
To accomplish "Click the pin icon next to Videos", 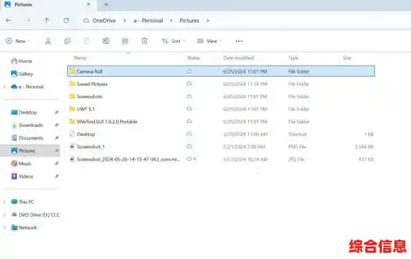I will click(x=56, y=176).
